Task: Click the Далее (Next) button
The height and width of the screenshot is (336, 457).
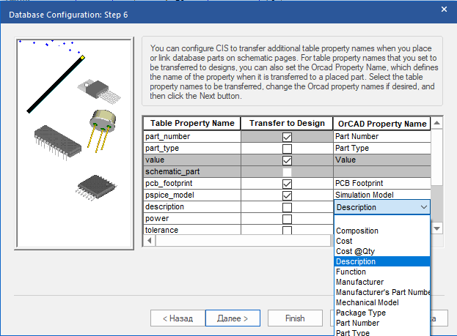Action: pyautogui.click(x=233, y=318)
